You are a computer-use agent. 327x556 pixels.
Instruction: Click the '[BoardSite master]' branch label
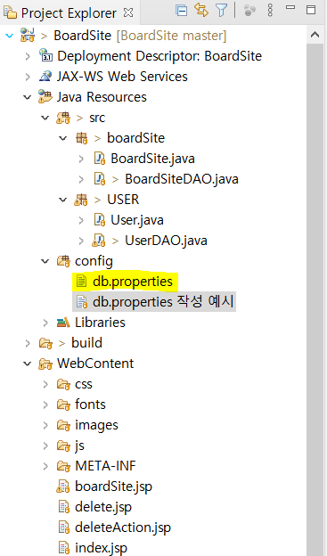[171, 36]
